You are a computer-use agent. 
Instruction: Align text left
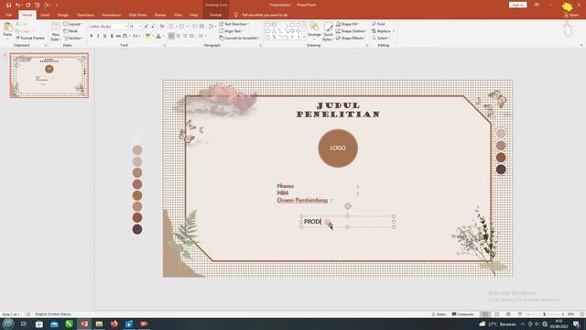(171, 36)
